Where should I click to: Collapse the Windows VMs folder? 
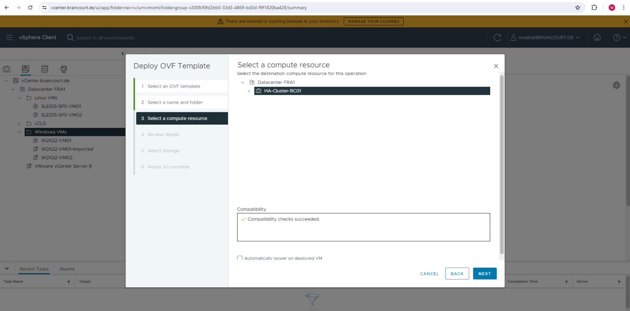(x=19, y=132)
